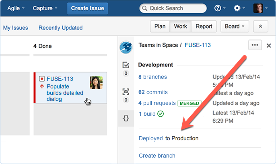Open the Board dropdown
The image size is (276, 164).
(x=235, y=27)
